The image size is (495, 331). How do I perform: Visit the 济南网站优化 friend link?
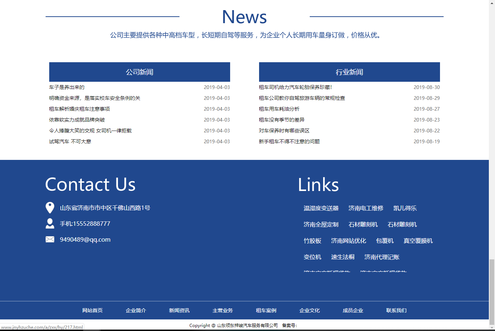click(x=348, y=241)
